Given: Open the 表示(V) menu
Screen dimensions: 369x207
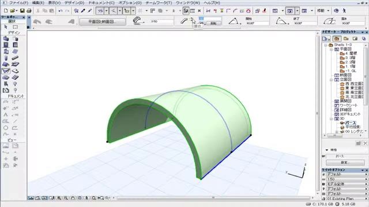Looking at the screenshot, I should click(54, 3).
